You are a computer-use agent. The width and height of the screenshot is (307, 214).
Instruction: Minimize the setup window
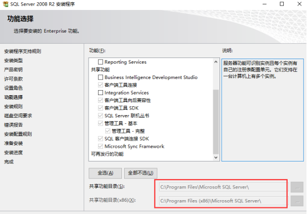coord(264,4)
